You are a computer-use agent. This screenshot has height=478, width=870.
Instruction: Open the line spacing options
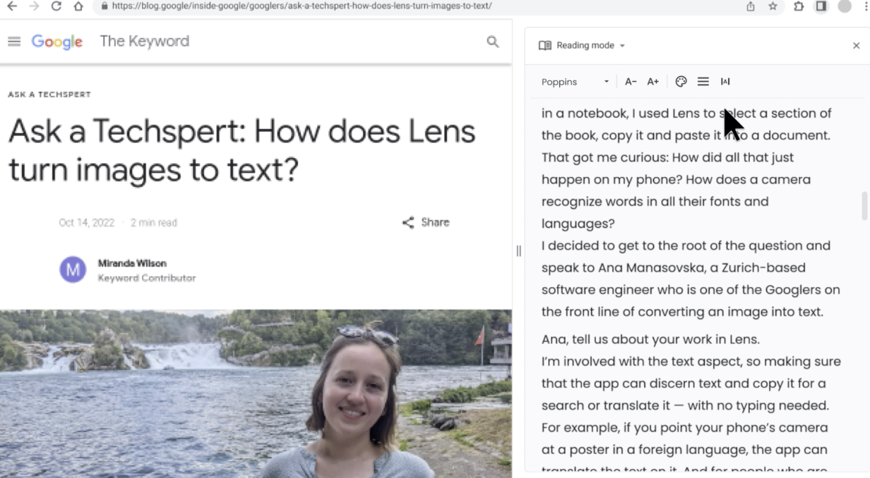pyautogui.click(x=703, y=81)
